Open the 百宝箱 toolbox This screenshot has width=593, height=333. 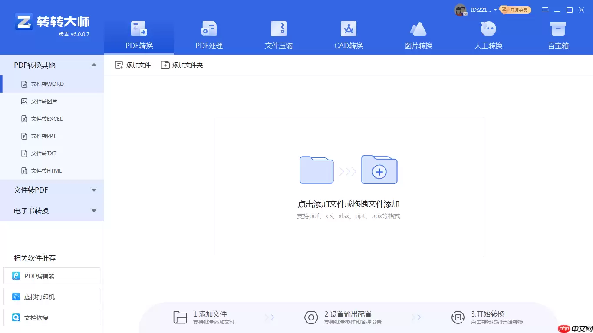point(558,33)
